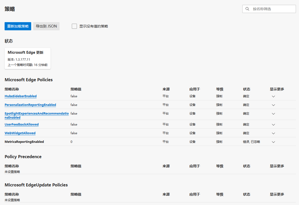This screenshot has height=205, width=299.
Task: Click the 导出到 JSON button
Action: tap(46, 26)
